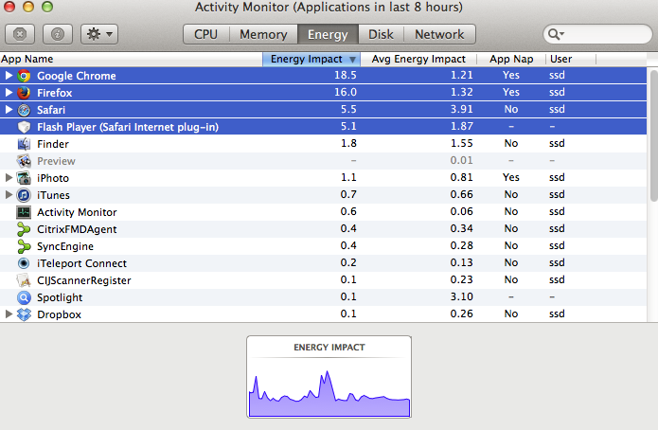Switch to the Memory tab

pyautogui.click(x=263, y=34)
